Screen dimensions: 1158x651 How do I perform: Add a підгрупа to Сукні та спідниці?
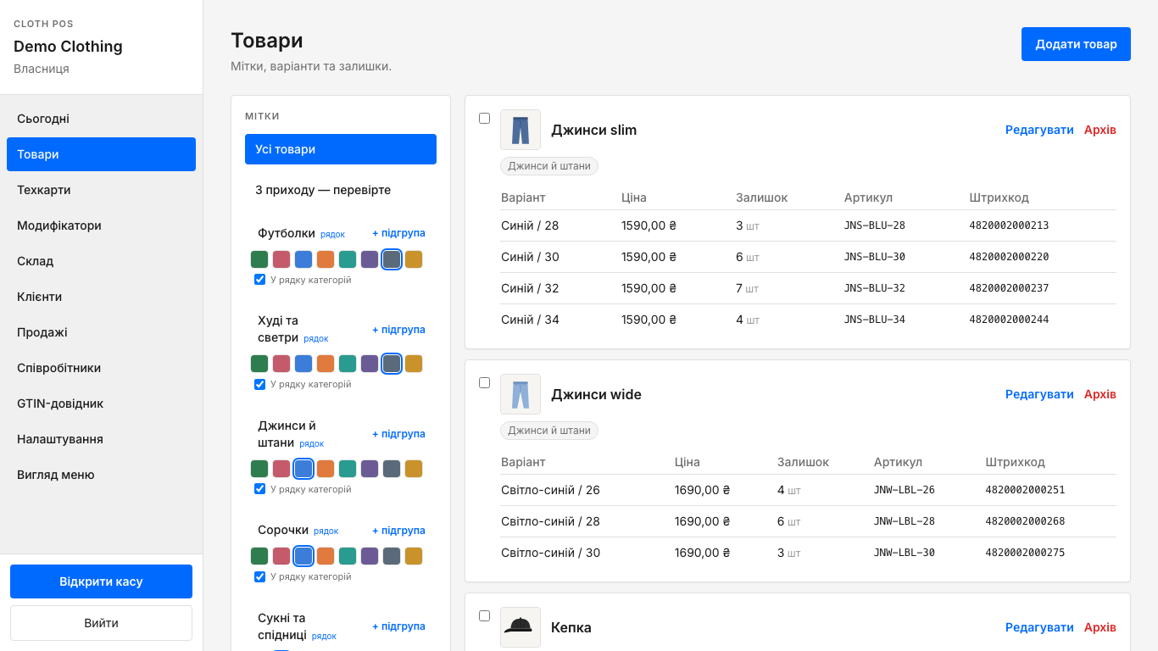coord(398,626)
